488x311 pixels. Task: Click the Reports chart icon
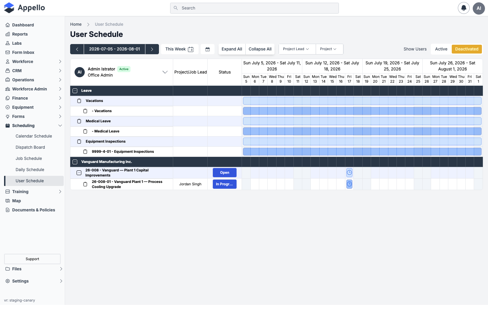8,34
